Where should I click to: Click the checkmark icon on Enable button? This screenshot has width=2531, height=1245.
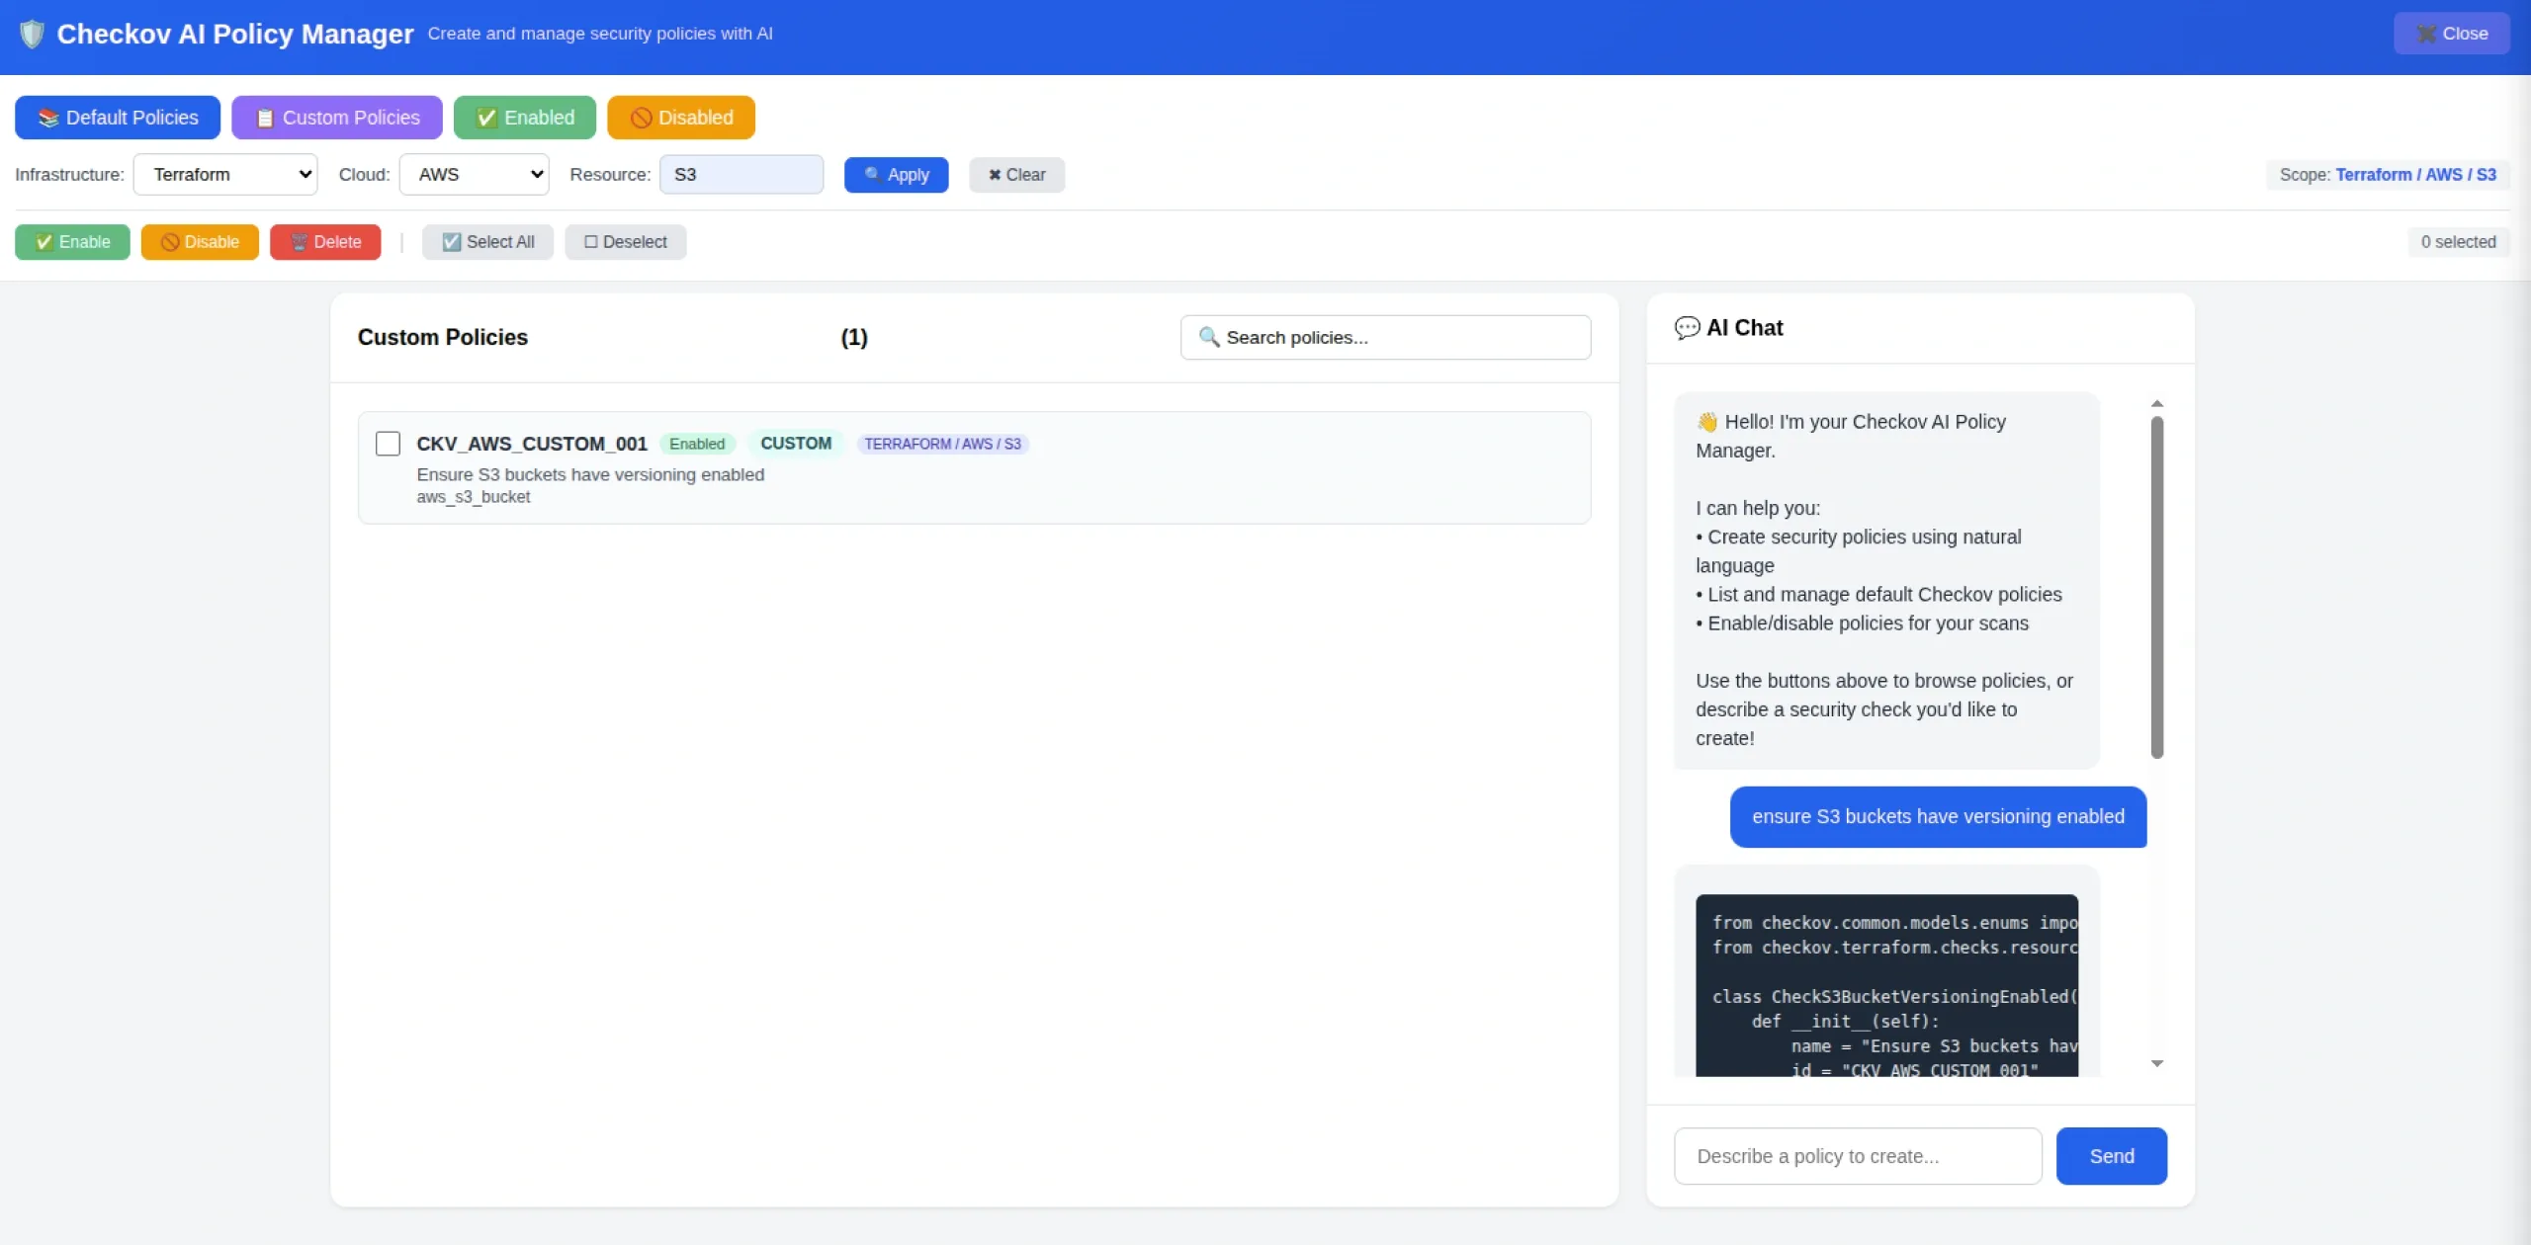(44, 242)
